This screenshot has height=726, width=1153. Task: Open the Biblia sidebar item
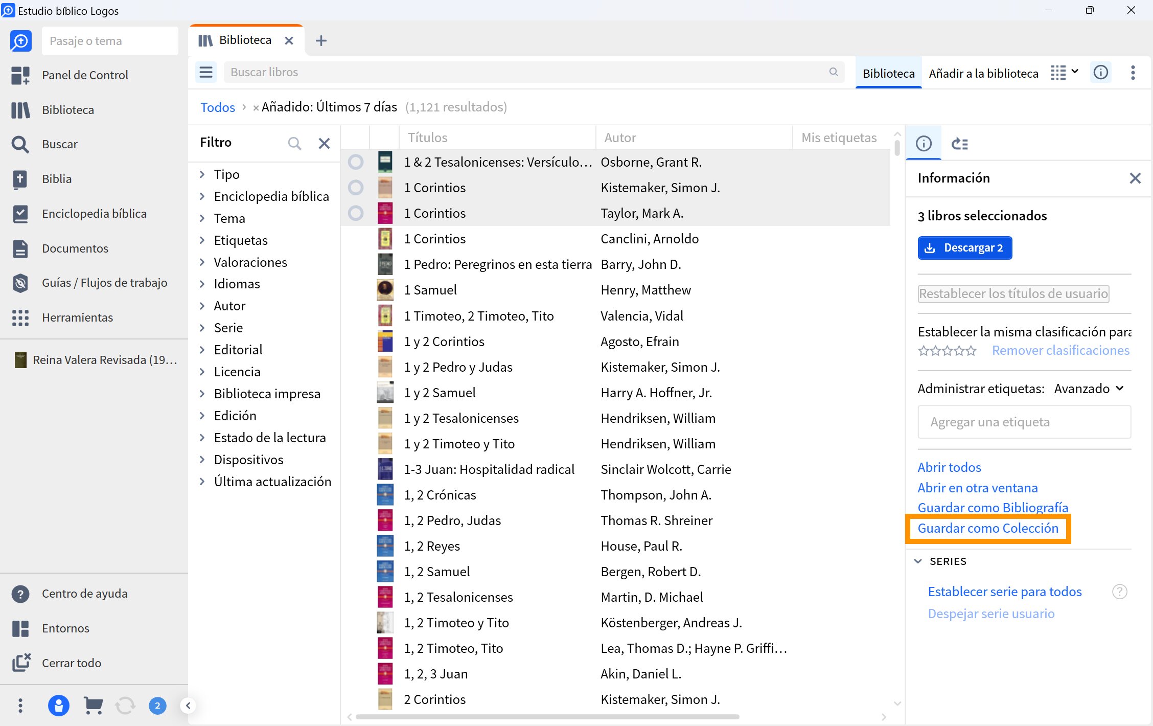(x=56, y=179)
